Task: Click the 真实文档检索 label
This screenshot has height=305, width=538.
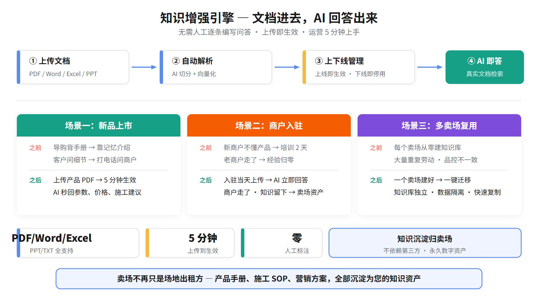Action: pos(485,74)
